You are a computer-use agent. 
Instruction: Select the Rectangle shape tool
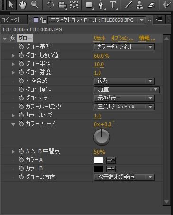click(x=90, y=5)
